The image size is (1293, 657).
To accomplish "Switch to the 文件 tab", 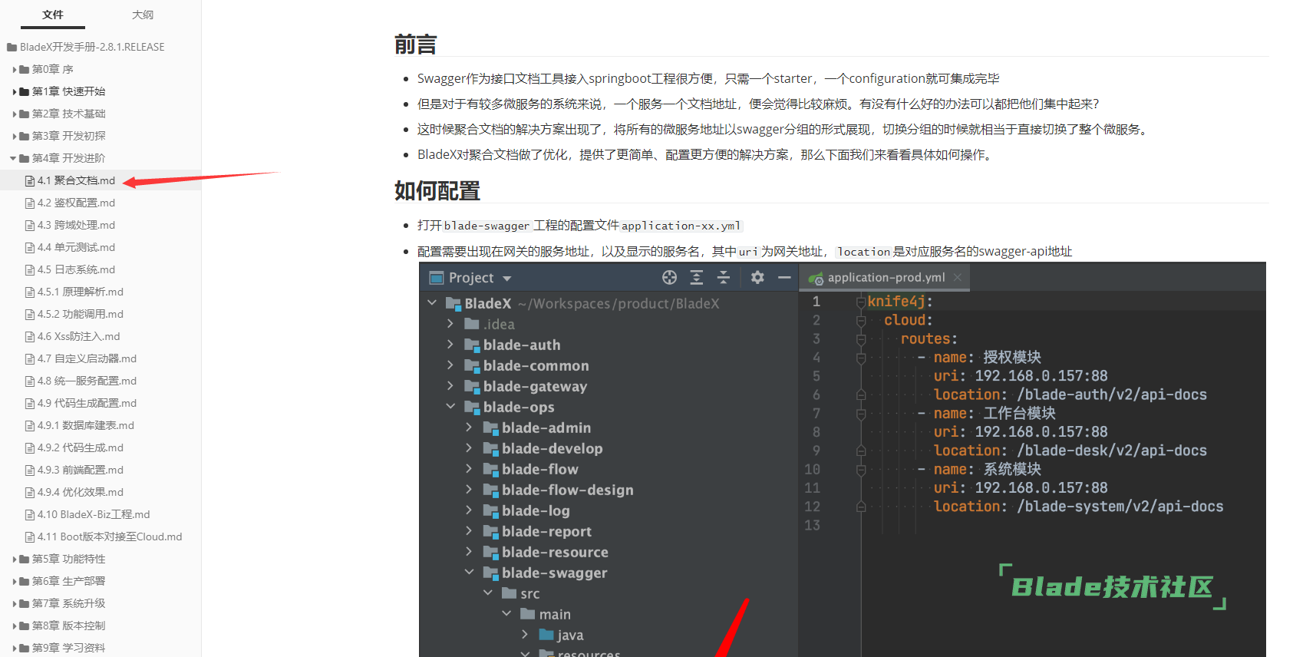I will (x=53, y=15).
